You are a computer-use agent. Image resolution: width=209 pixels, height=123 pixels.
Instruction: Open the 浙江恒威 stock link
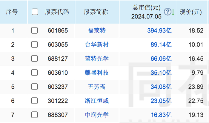pos(97,101)
